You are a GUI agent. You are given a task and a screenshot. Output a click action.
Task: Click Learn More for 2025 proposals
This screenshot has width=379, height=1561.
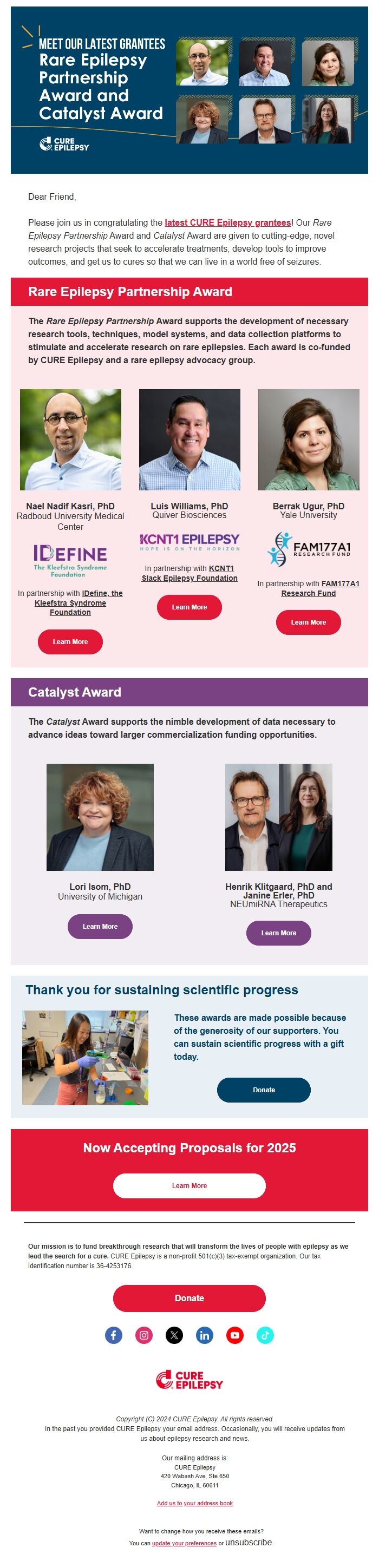tap(189, 1186)
